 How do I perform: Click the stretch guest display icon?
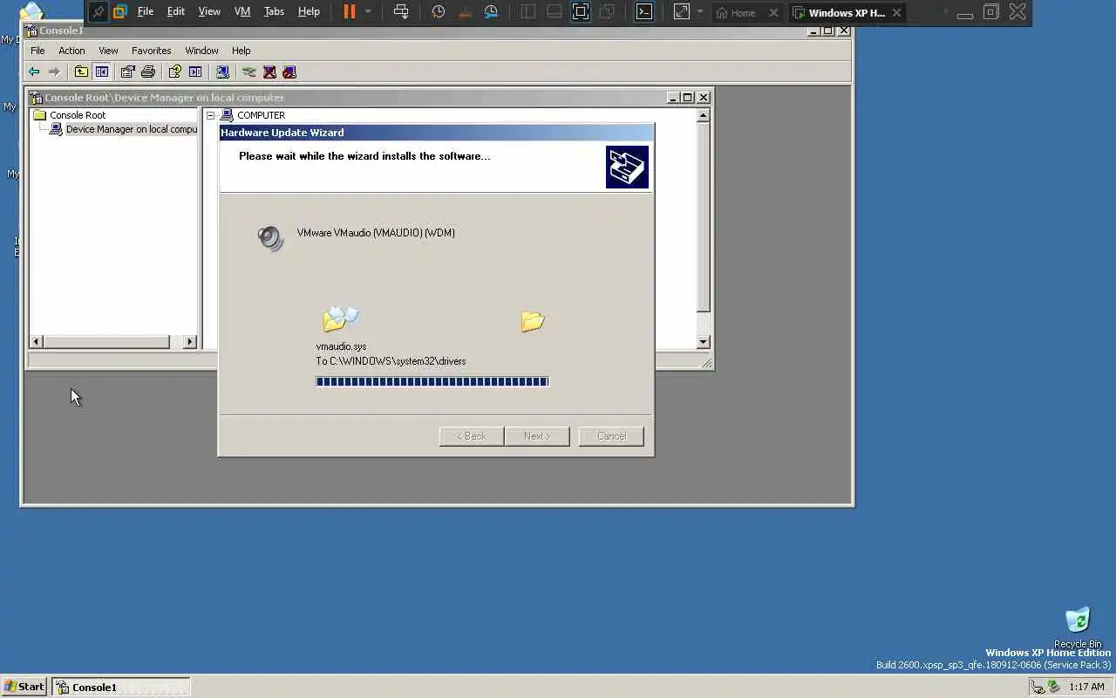pyautogui.click(x=682, y=12)
